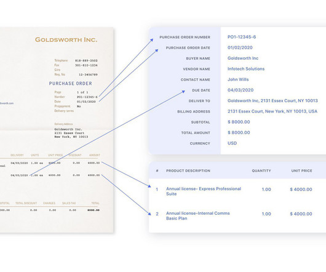326x272 pixels.
Task: Select the due date 04/03/2020 value
Action: point(241,90)
